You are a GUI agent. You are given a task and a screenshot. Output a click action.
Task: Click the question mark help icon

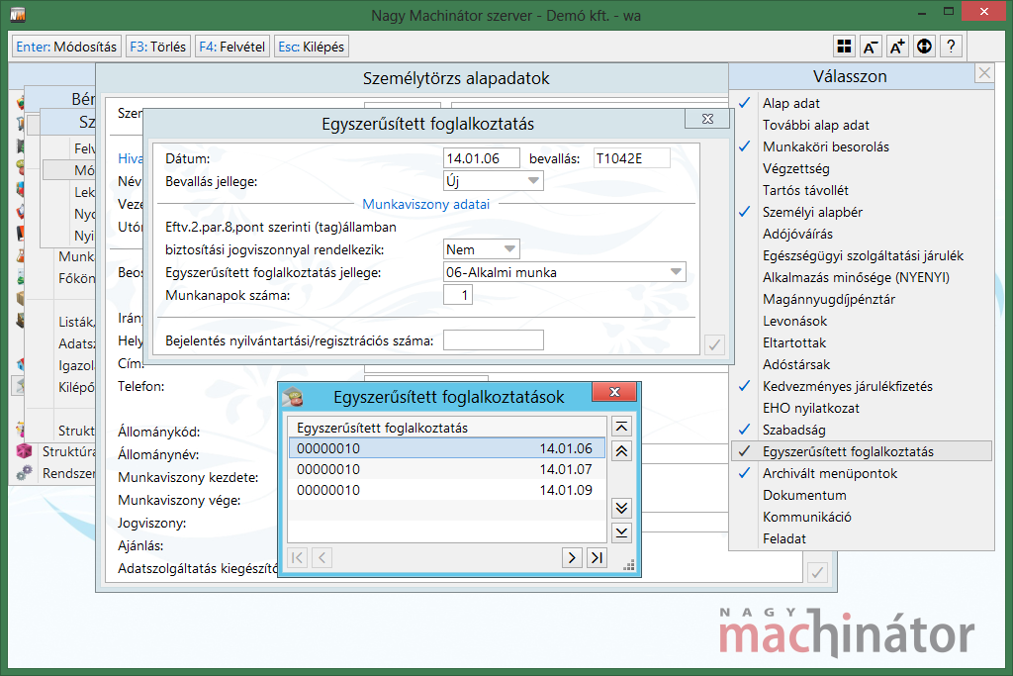coord(950,47)
